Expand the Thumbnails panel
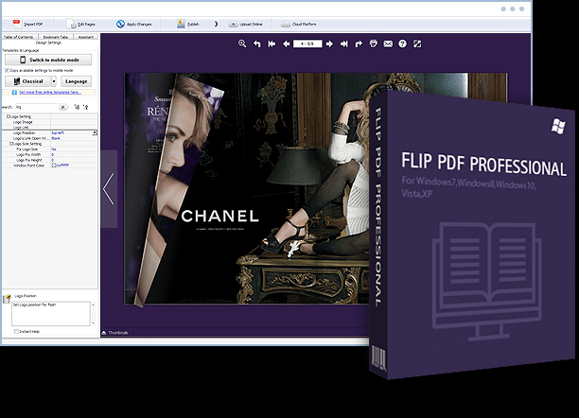This screenshot has height=418, width=579. coord(114,333)
